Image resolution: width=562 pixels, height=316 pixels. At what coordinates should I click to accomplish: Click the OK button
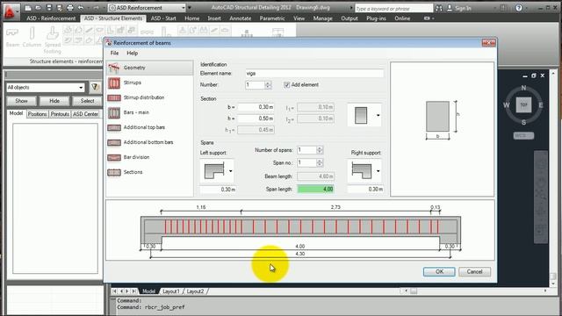[x=439, y=271]
